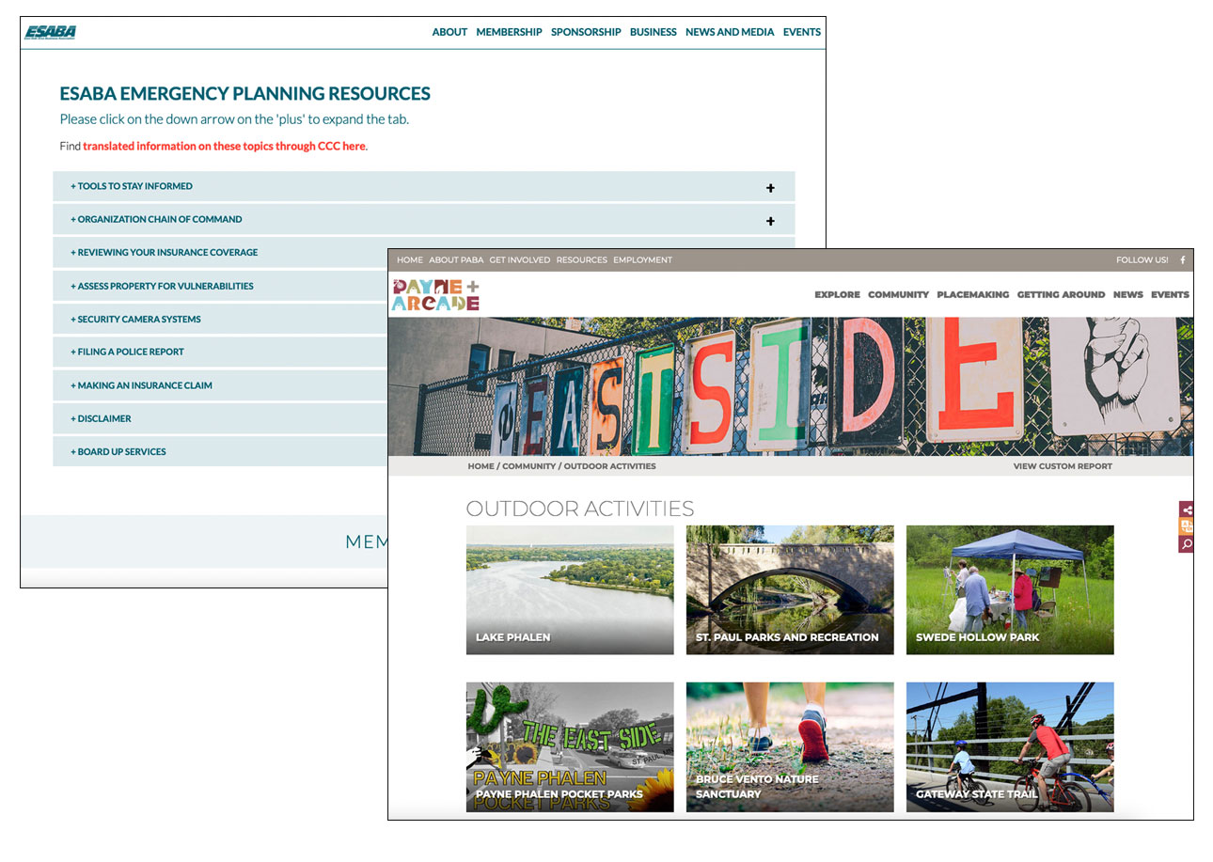Open the Bruce Vento Nature Sanctuary card
The height and width of the screenshot is (862, 1213).
coord(790,747)
